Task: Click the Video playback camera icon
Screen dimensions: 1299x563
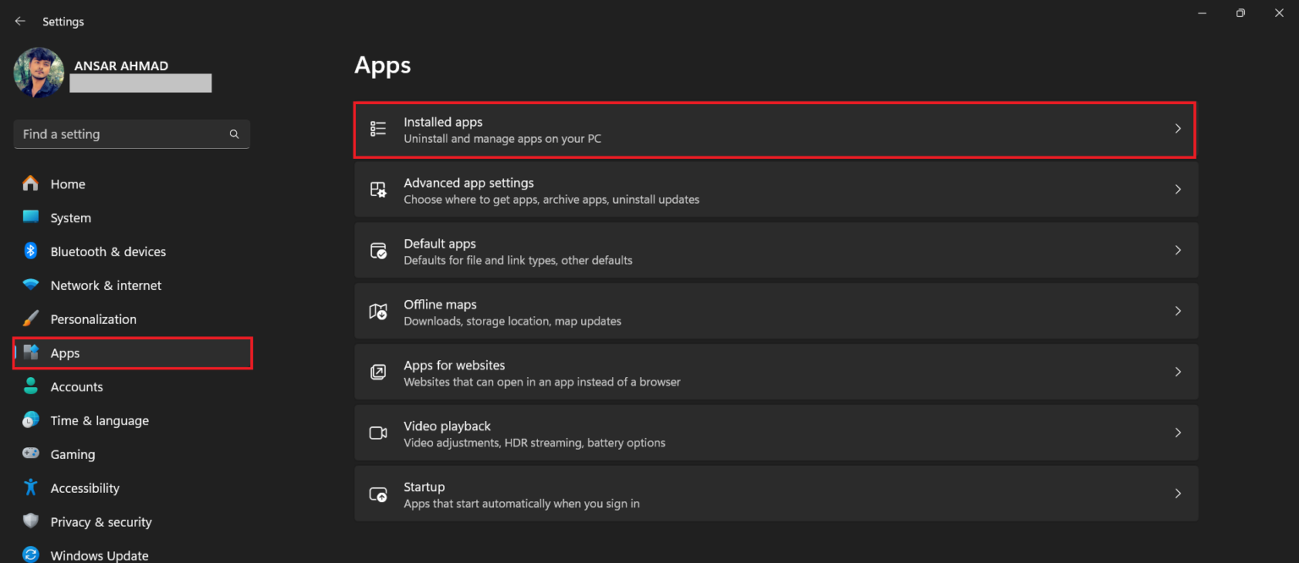Action: pyautogui.click(x=377, y=432)
